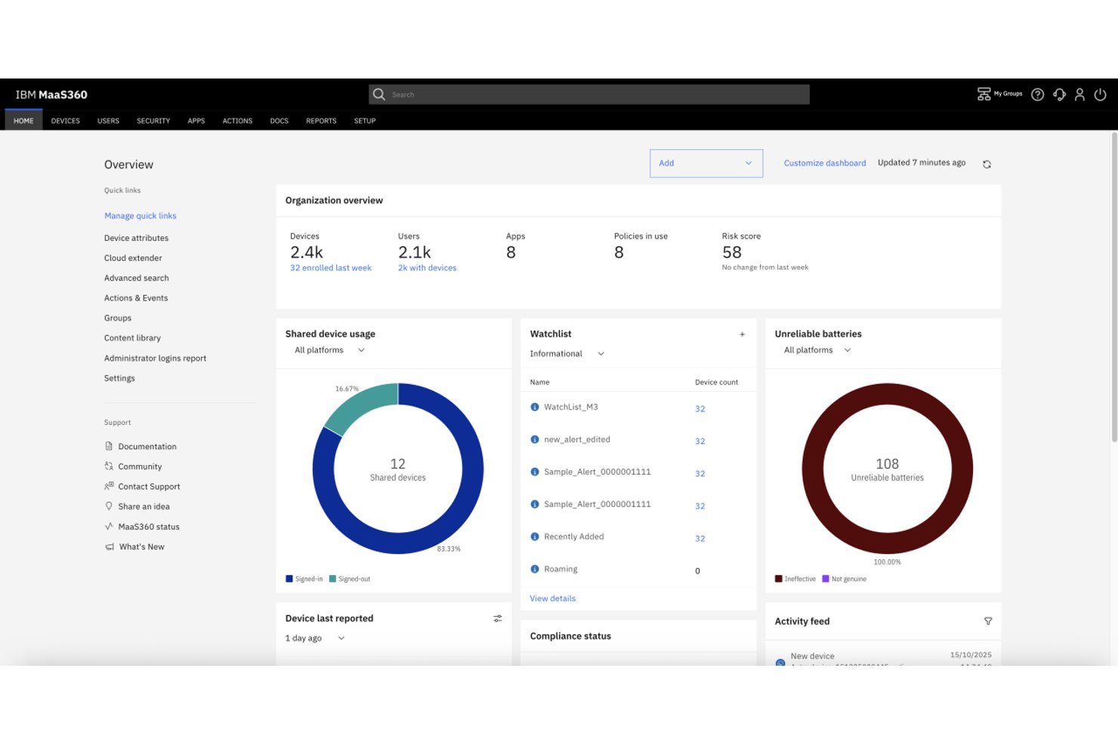
Task: Open Advanced search quick link
Action: tap(137, 278)
